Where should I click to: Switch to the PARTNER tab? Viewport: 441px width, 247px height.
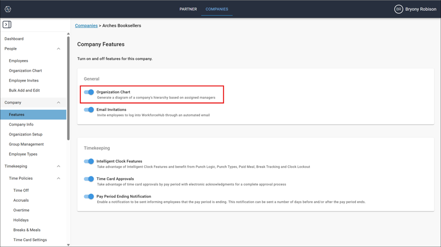(188, 9)
